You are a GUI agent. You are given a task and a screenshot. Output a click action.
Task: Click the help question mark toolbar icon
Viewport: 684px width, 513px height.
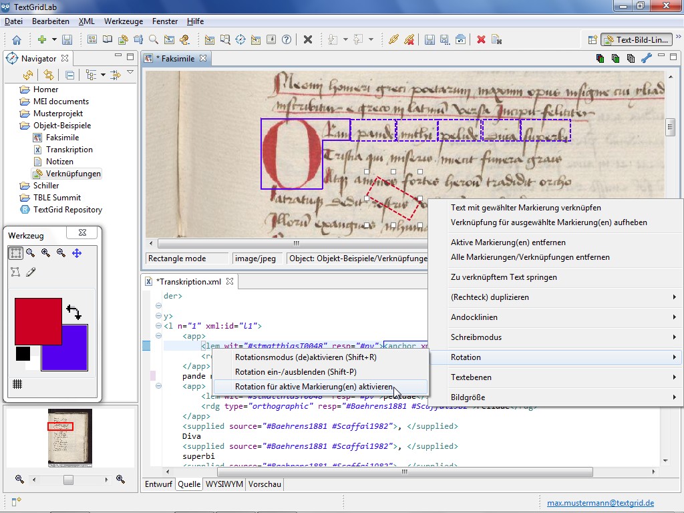pos(287,40)
